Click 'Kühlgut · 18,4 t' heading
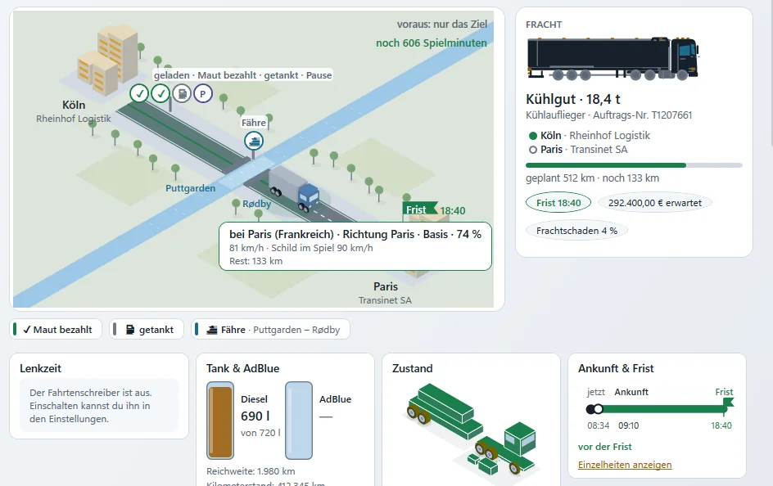773x486 pixels. click(573, 99)
